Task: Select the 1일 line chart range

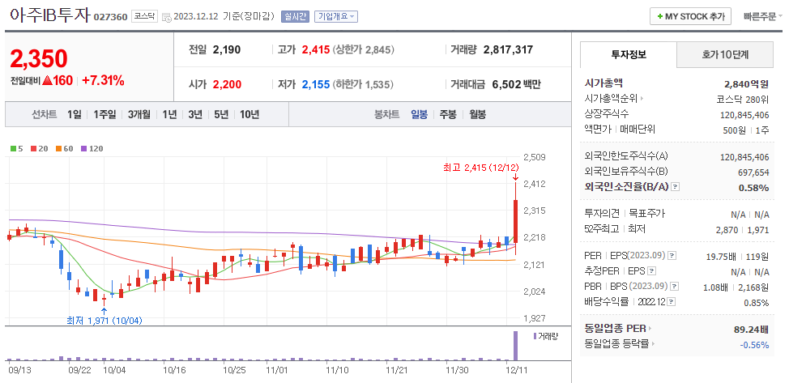Action: (74, 114)
